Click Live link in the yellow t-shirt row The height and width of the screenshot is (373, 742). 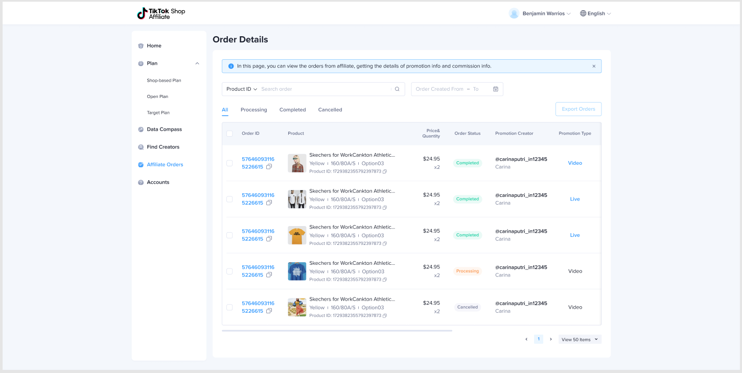coord(575,235)
